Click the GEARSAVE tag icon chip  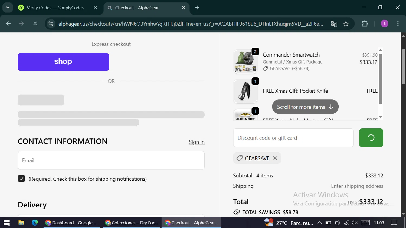[x=240, y=158]
